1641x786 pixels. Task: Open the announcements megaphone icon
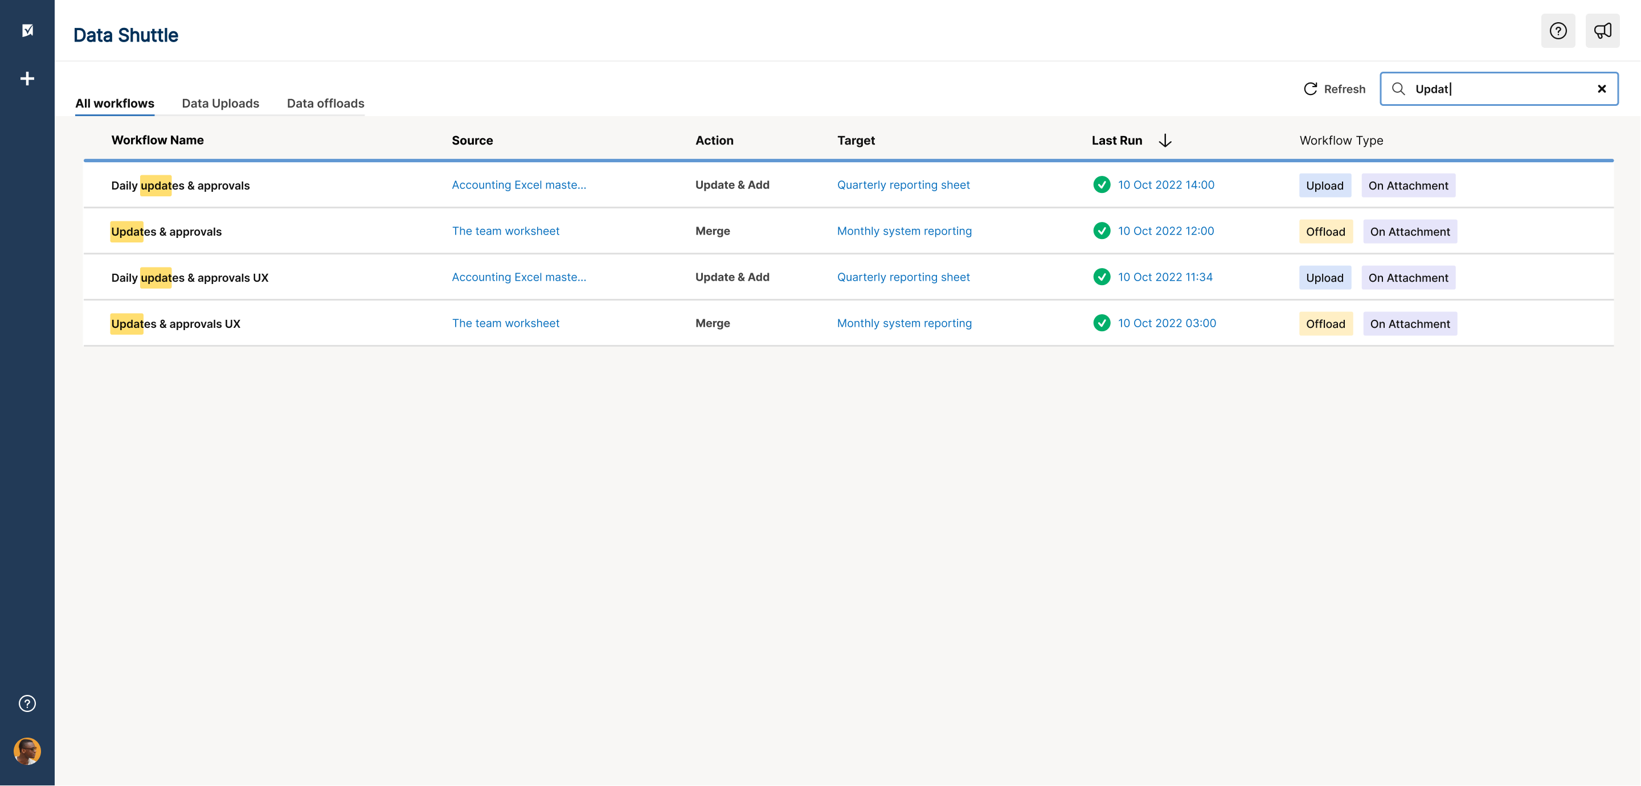coord(1602,31)
